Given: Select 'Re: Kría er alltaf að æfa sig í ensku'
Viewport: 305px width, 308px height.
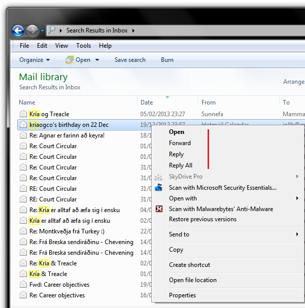Looking at the screenshot, I should coord(75,210).
